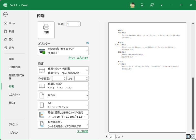Open the Microsoft Print to PDF printer dropdown
Viewport: 196px width, 140px height.
(63, 51)
